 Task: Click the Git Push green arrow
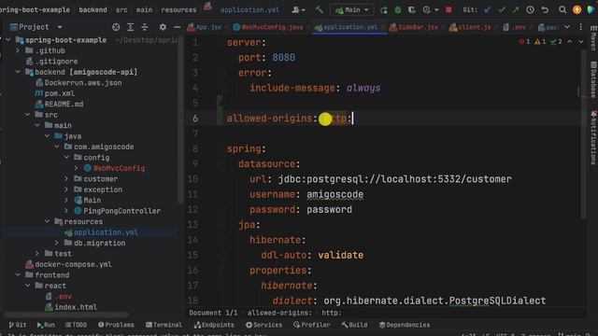point(516,10)
